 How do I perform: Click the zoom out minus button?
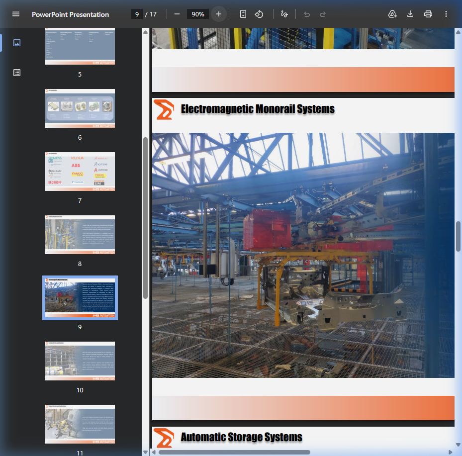(x=177, y=14)
